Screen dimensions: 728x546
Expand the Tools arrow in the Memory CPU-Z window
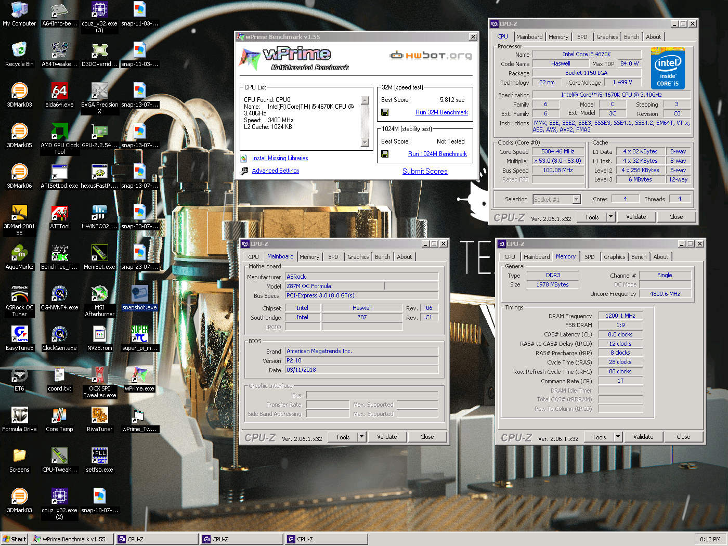pyautogui.click(x=618, y=437)
